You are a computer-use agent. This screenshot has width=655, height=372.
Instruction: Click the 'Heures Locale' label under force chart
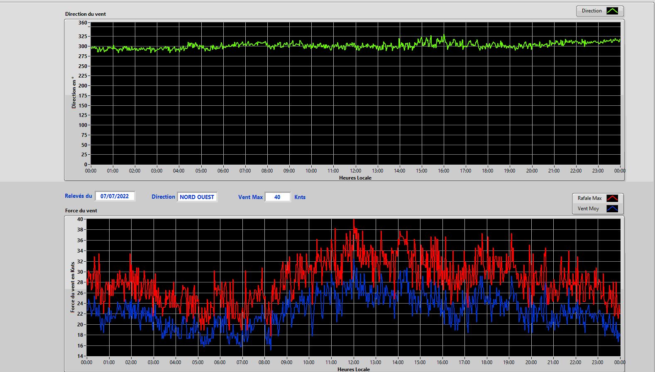(354, 369)
